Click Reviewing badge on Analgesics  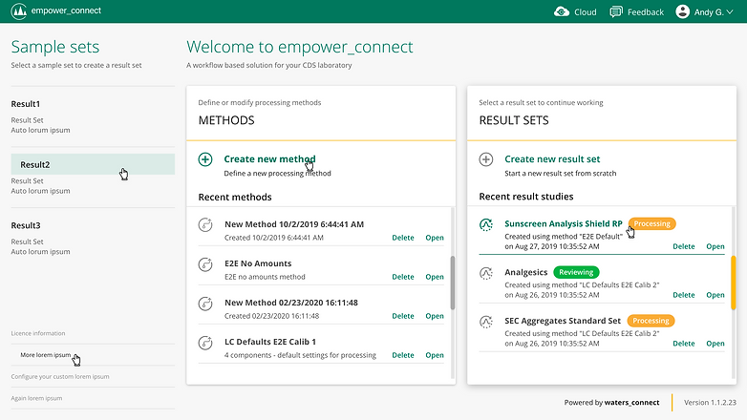(576, 272)
